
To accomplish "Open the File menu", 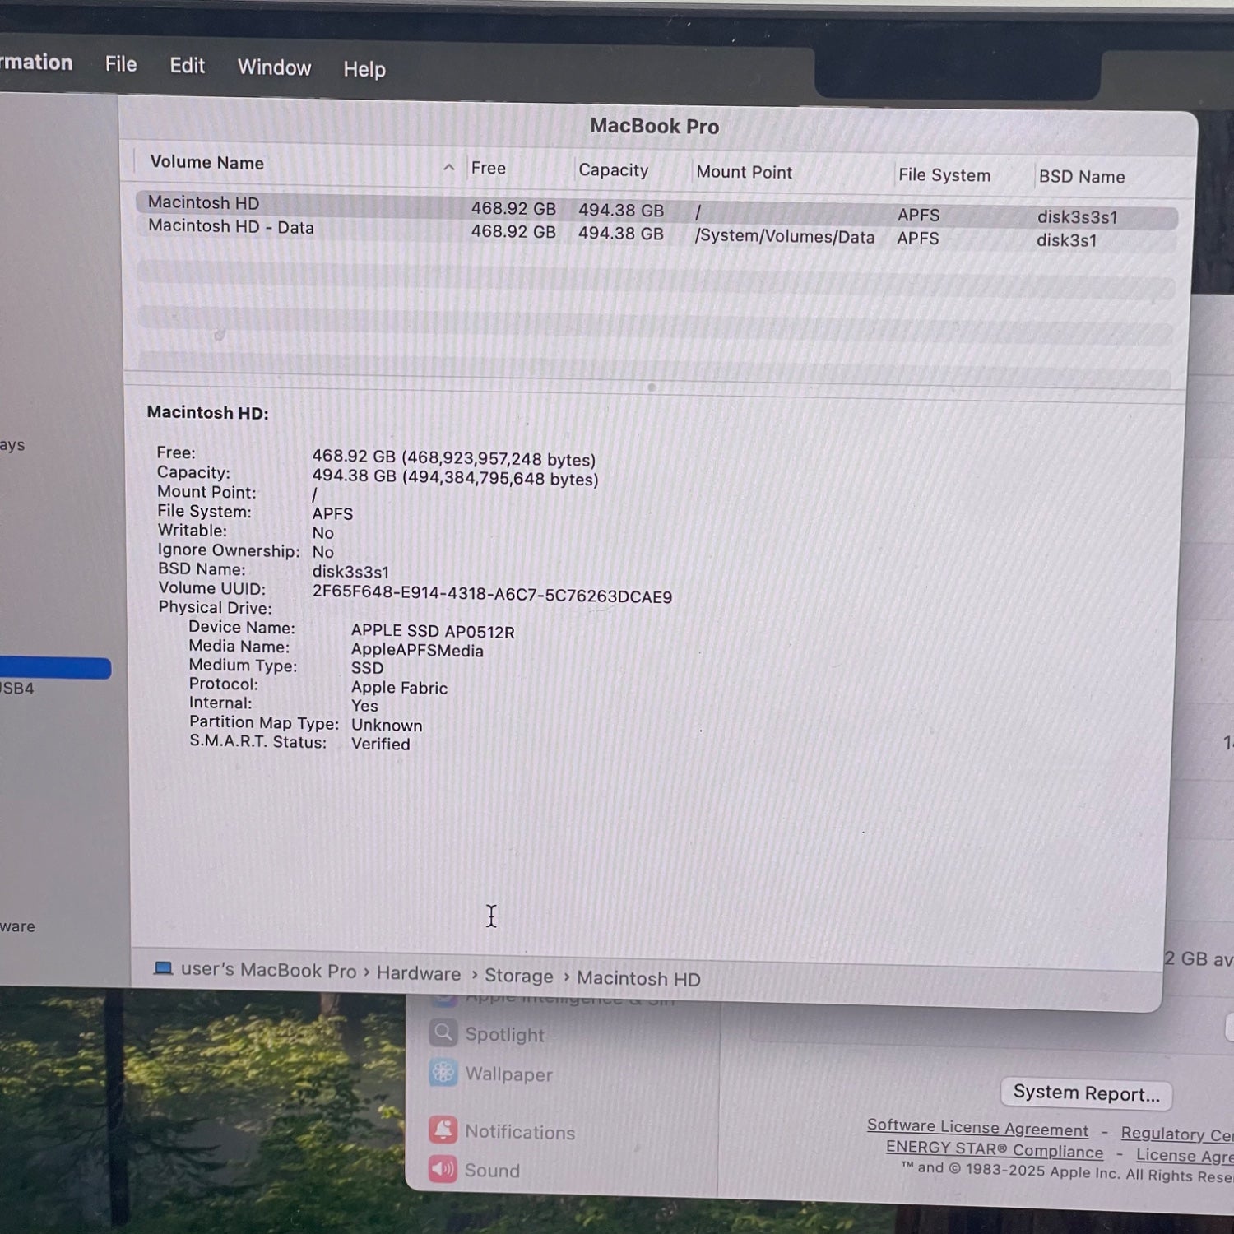I will 121,64.
